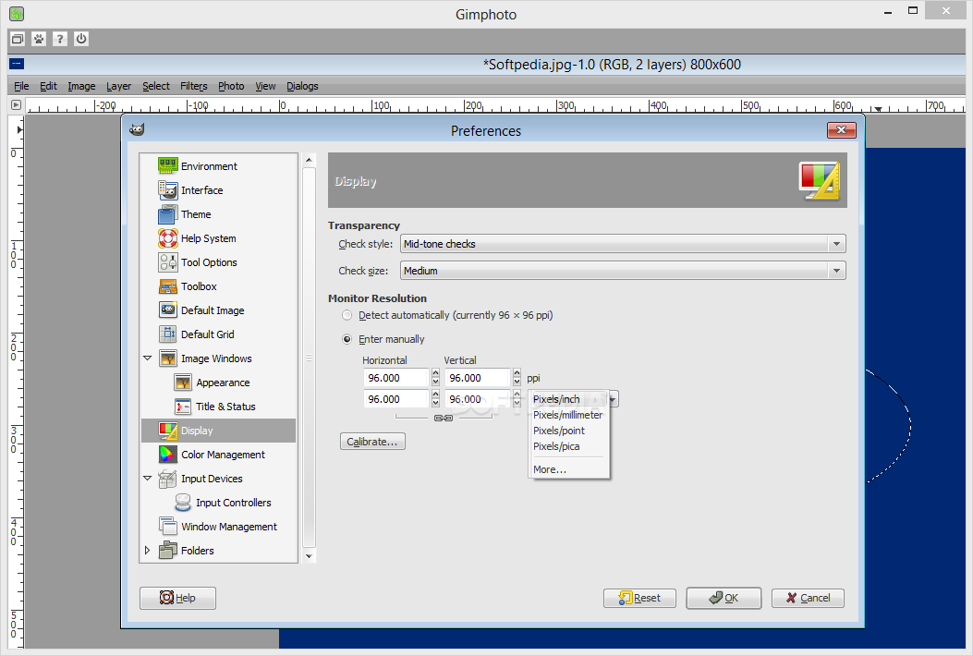Click the Input Controllers icon
The image size is (973, 656).
tap(182, 502)
